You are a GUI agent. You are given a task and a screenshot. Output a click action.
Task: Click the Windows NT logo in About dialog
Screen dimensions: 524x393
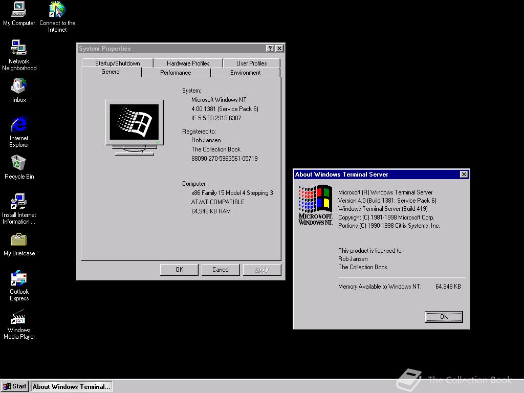315,205
